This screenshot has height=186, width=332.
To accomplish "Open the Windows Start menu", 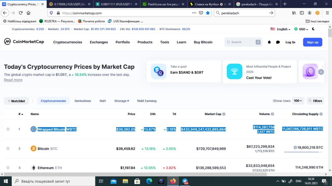I will [6, 181].
